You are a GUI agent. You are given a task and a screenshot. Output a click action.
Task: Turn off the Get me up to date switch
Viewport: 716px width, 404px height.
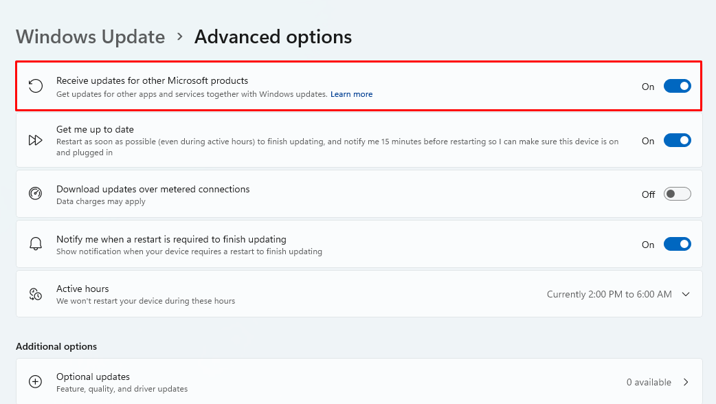tap(678, 141)
